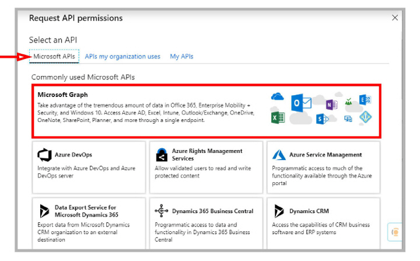Click the Business Central node icon
The width and height of the screenshot is (420, 261).
[161, 211]
